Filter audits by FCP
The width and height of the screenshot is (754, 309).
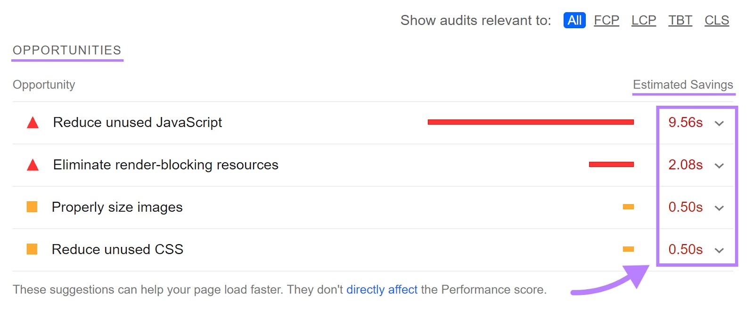tap(606, 20)
